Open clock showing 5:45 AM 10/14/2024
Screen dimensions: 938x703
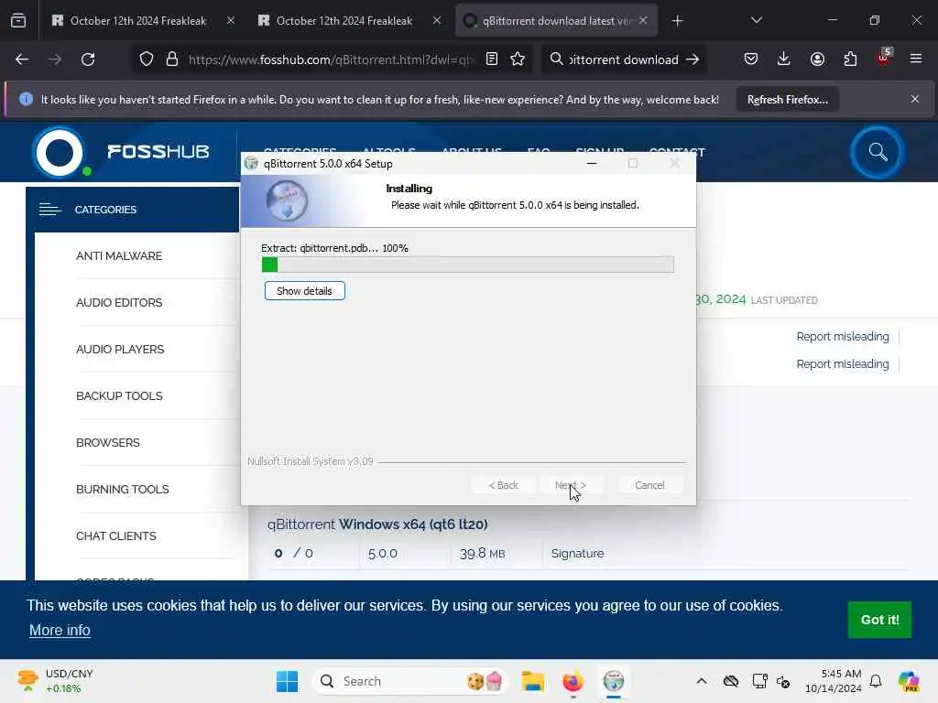click(x=834, y=681)
